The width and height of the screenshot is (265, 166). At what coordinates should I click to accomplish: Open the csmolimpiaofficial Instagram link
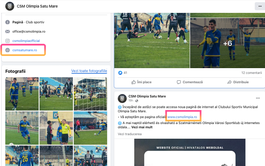[x=26, y=41]
